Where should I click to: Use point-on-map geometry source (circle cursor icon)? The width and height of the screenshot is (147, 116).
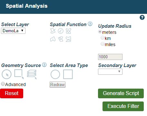6,74
